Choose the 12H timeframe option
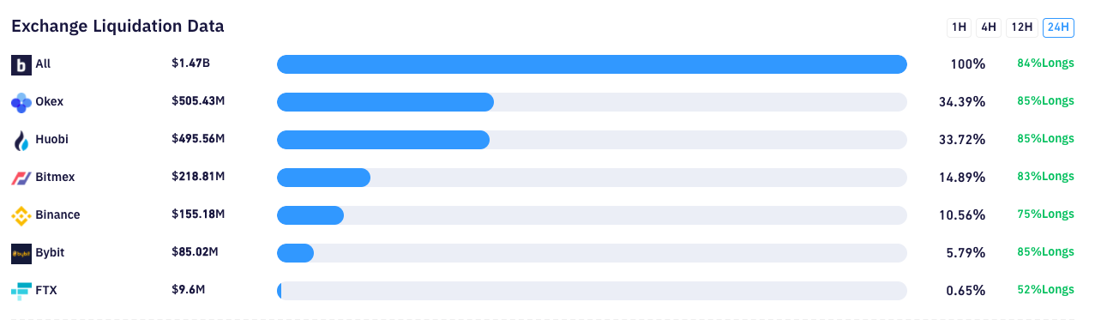The image size is (1095, 320). (1021, 27)
